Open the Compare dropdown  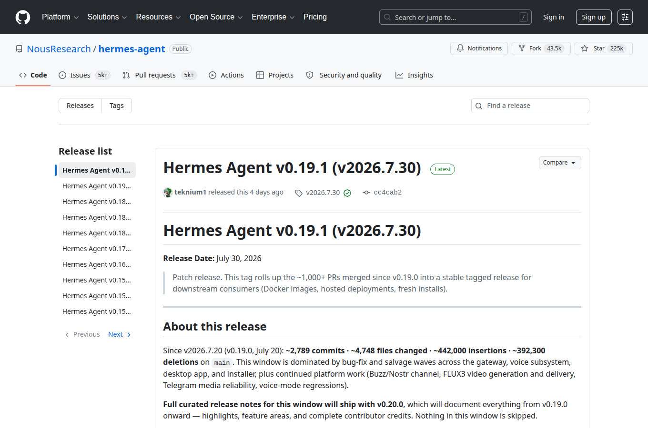point(560,163)
